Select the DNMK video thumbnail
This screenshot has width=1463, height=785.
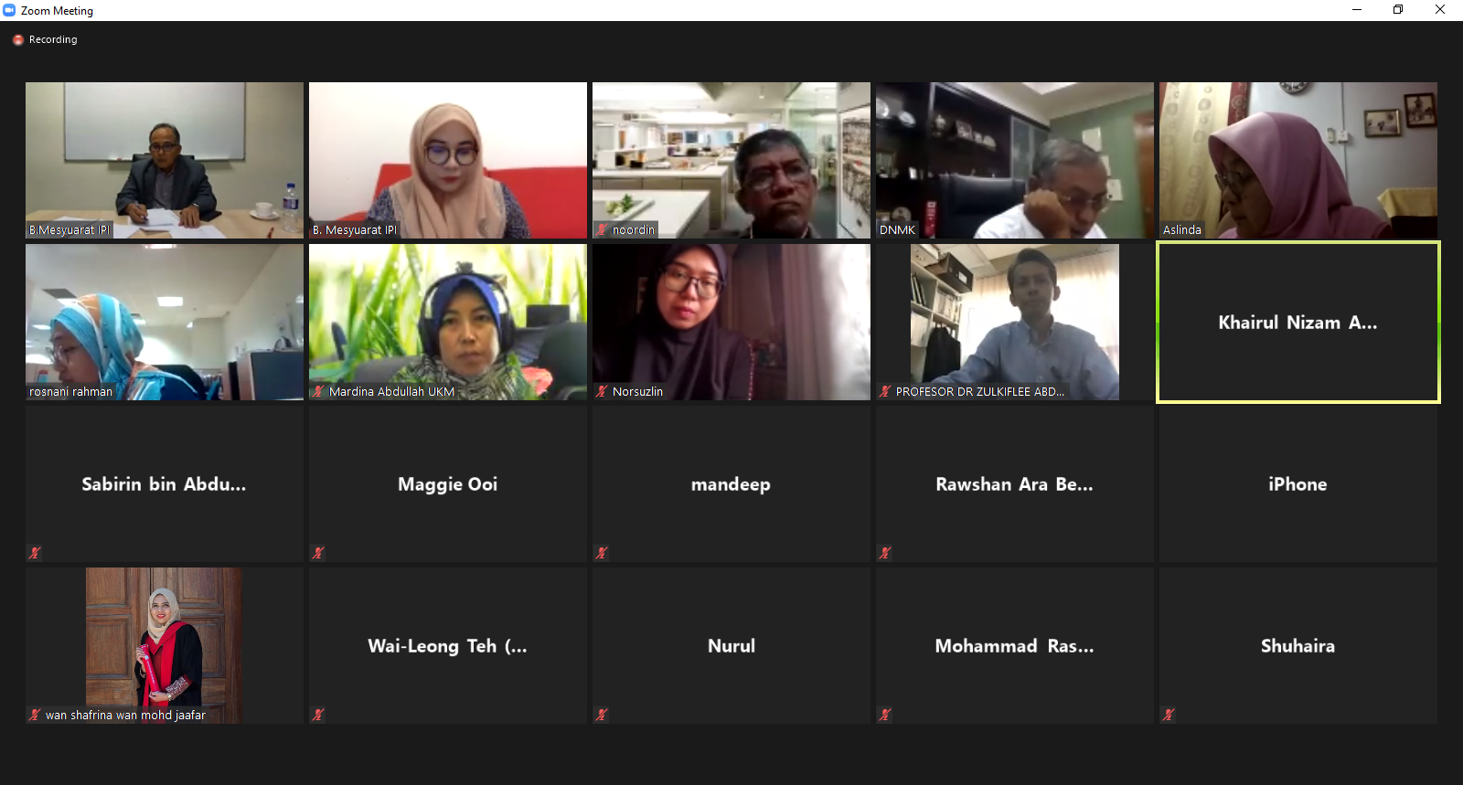pos(1015,161)
